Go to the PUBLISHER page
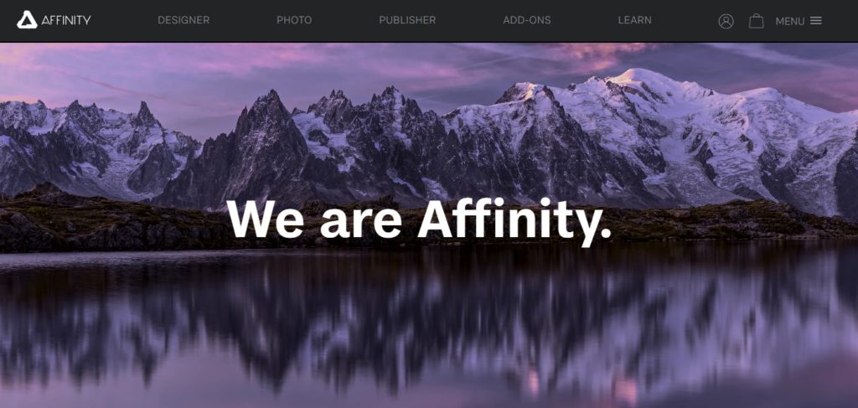 [407, 20]
